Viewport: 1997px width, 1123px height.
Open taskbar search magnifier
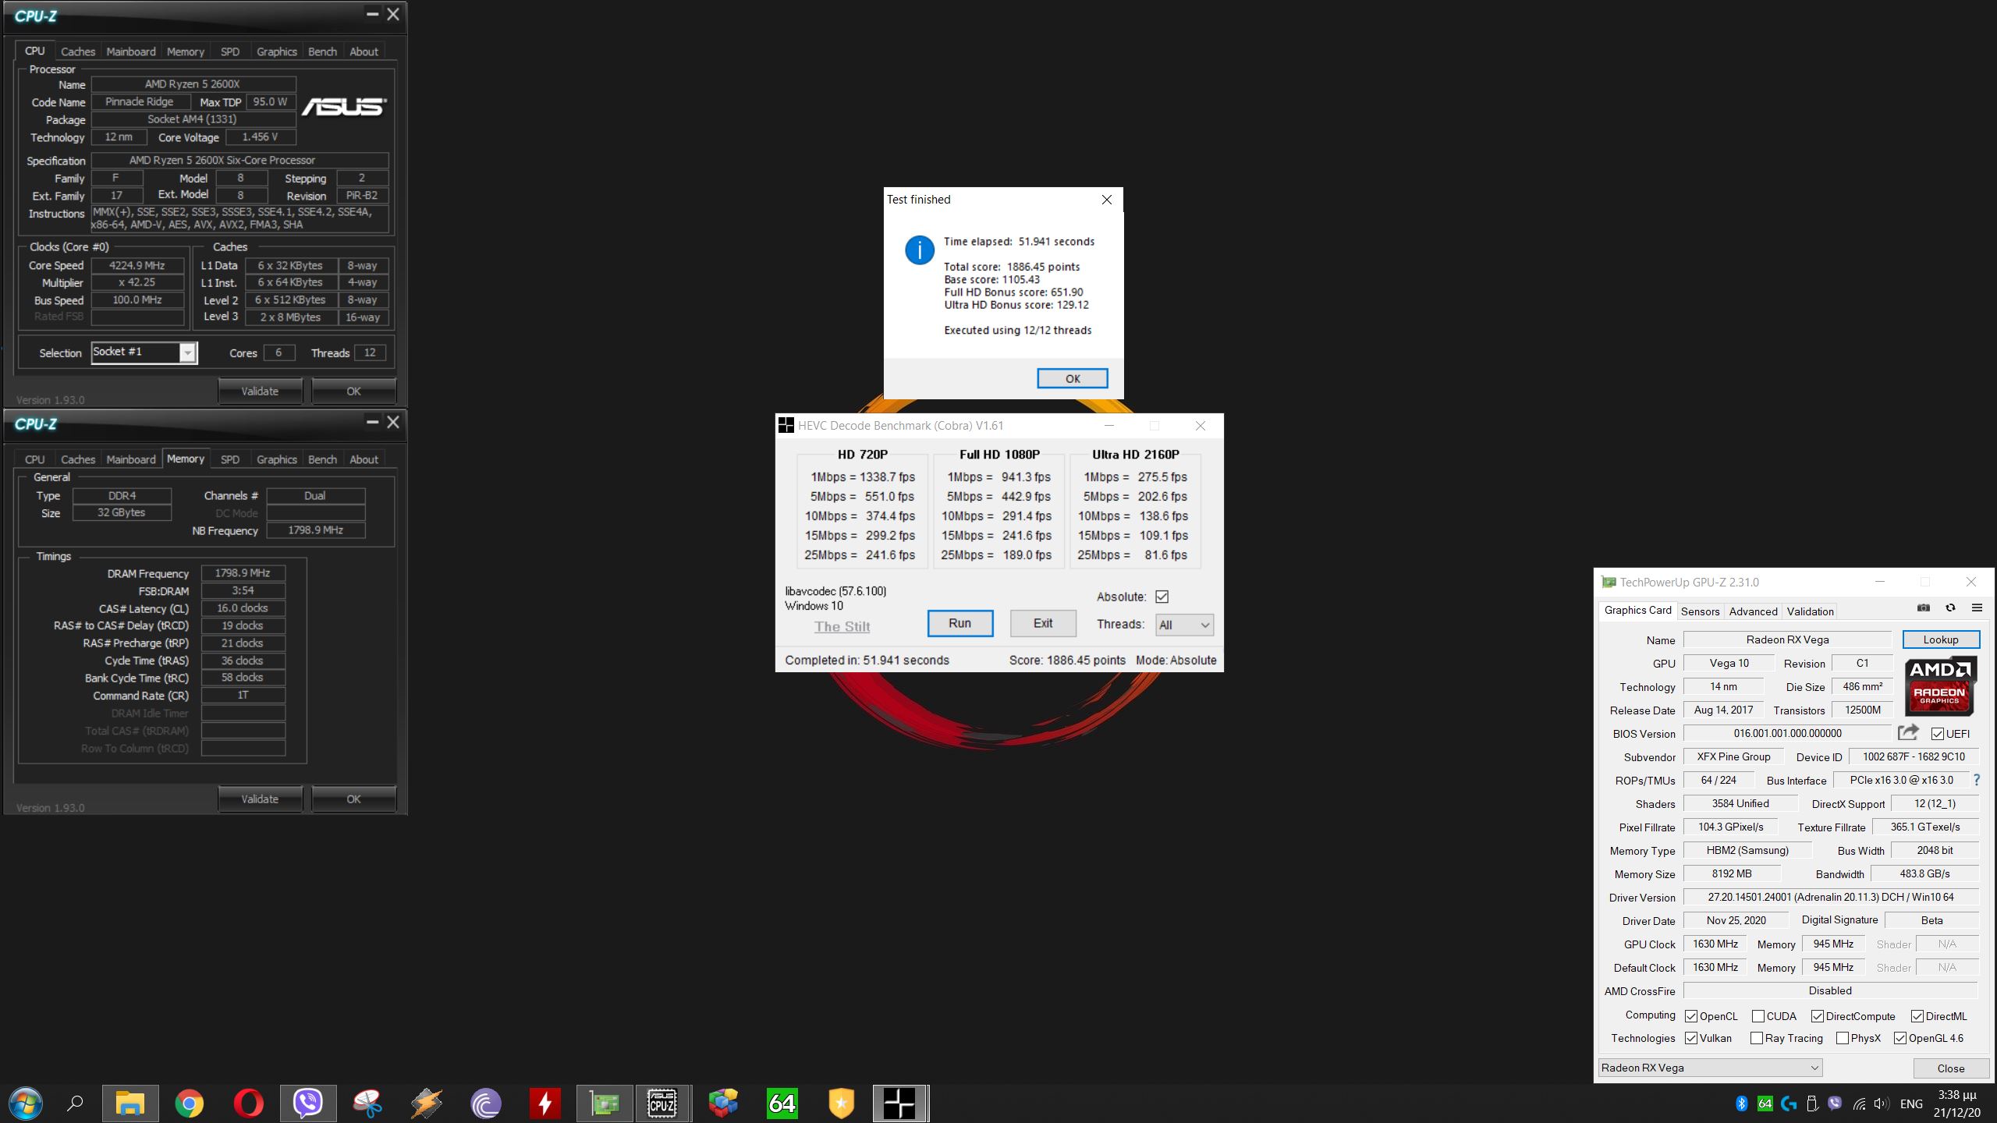[x=75, y=1104]
